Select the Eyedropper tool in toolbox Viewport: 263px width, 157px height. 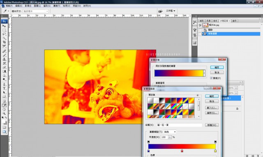tap(4, 105)
